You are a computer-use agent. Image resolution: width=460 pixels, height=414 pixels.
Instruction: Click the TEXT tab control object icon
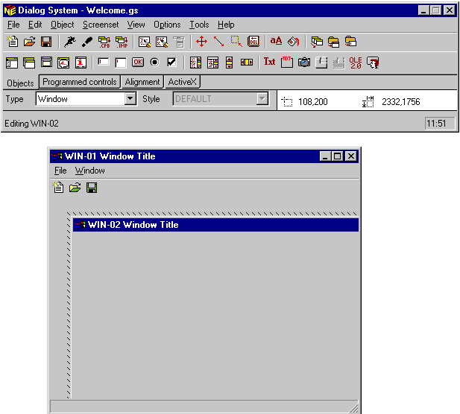pos(286,62)
